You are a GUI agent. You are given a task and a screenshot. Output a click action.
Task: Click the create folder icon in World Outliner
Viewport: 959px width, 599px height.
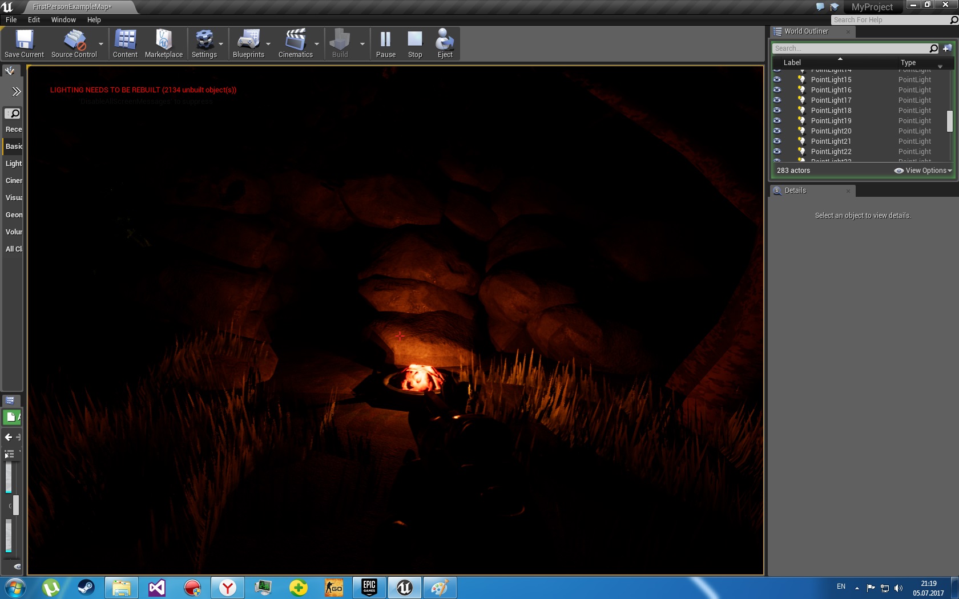[x=948, y=48]
